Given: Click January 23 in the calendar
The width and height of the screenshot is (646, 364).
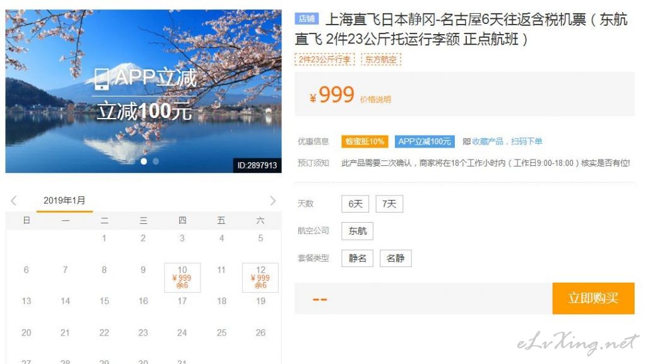Looking at the screenshot, I should [x=143, y=332].
